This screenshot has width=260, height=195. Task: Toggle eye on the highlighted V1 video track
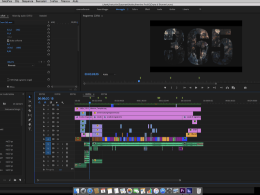58,139
